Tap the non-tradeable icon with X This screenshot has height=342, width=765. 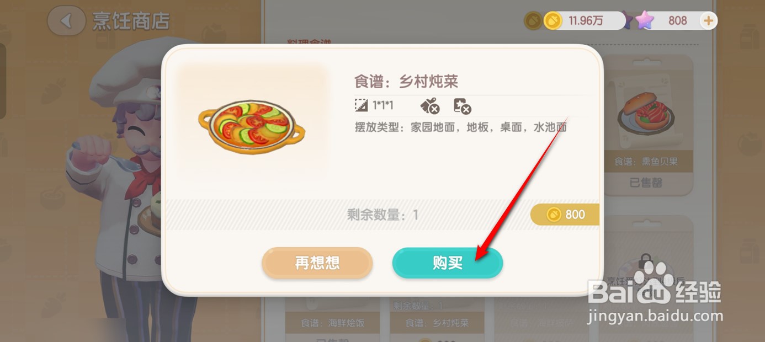coord(429,106)
